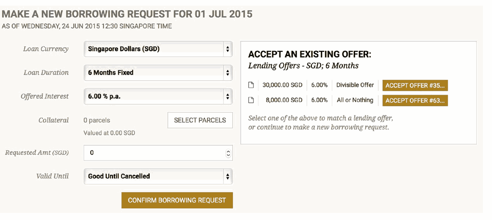Open document icon for 30,000.00 SGD offer
This screenshot has width=492, height=220.
251,85
